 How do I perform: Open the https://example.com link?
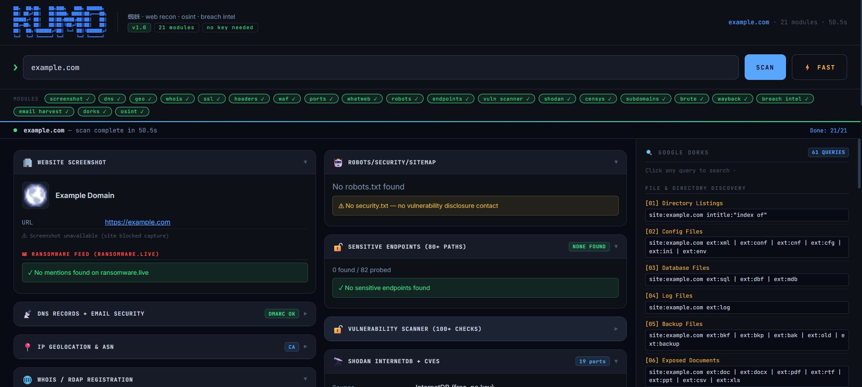pos(138,222)
